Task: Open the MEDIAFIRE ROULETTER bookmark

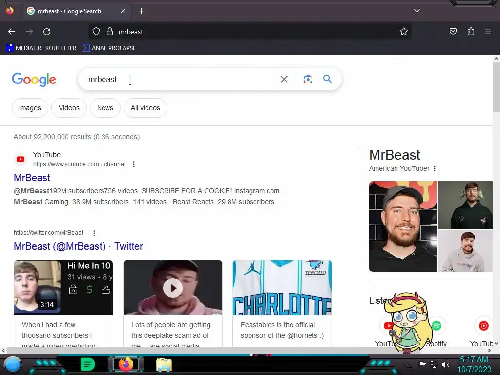Action: [41, 48]
